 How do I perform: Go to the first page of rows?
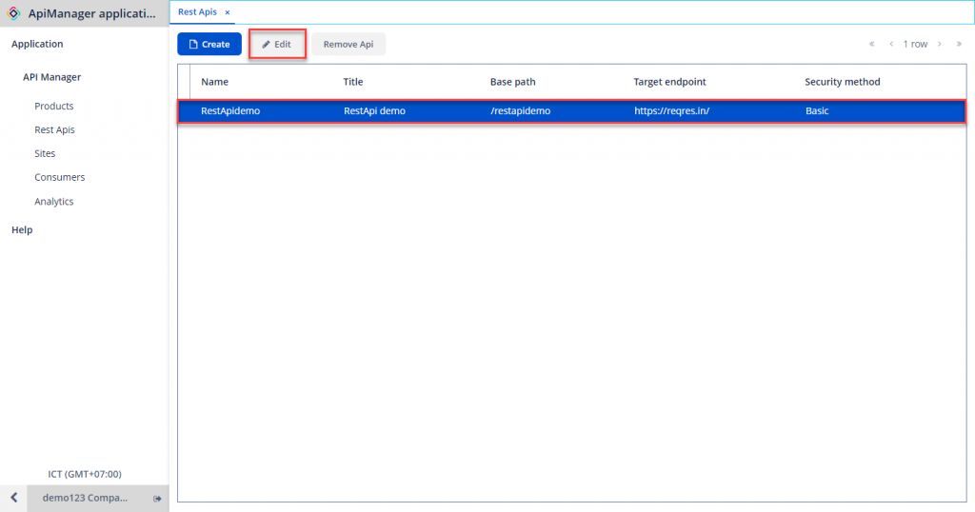871,44
